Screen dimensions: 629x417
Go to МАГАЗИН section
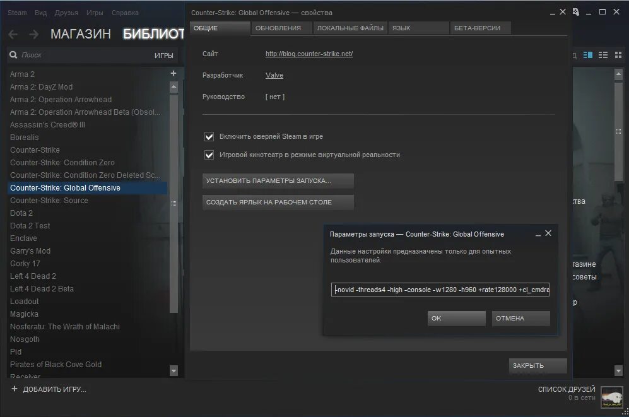point(81,34)
